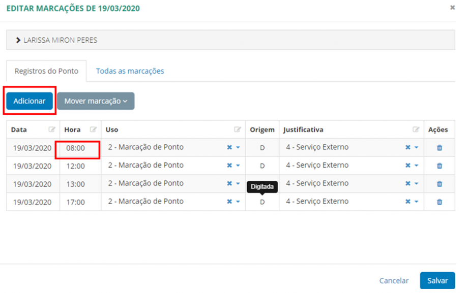468x293 pixels.
Task: Delete the 08:00 marcação with trash icon
Action: point(440,148)
